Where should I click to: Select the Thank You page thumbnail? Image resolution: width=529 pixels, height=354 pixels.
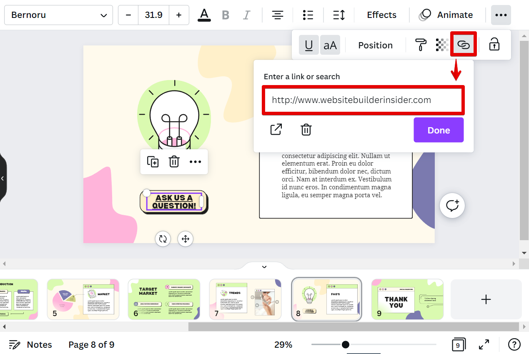[x=407, y=299]
